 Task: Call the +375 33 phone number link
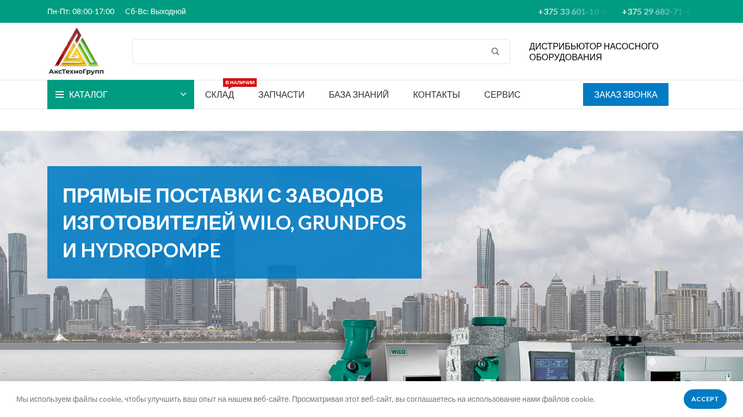(573, 11)
